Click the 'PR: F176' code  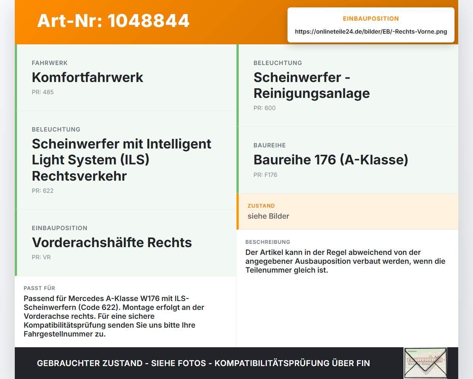(265, 175)
